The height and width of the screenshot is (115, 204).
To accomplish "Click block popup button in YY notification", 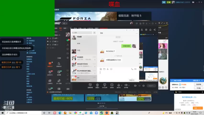I will pos(199,85).
